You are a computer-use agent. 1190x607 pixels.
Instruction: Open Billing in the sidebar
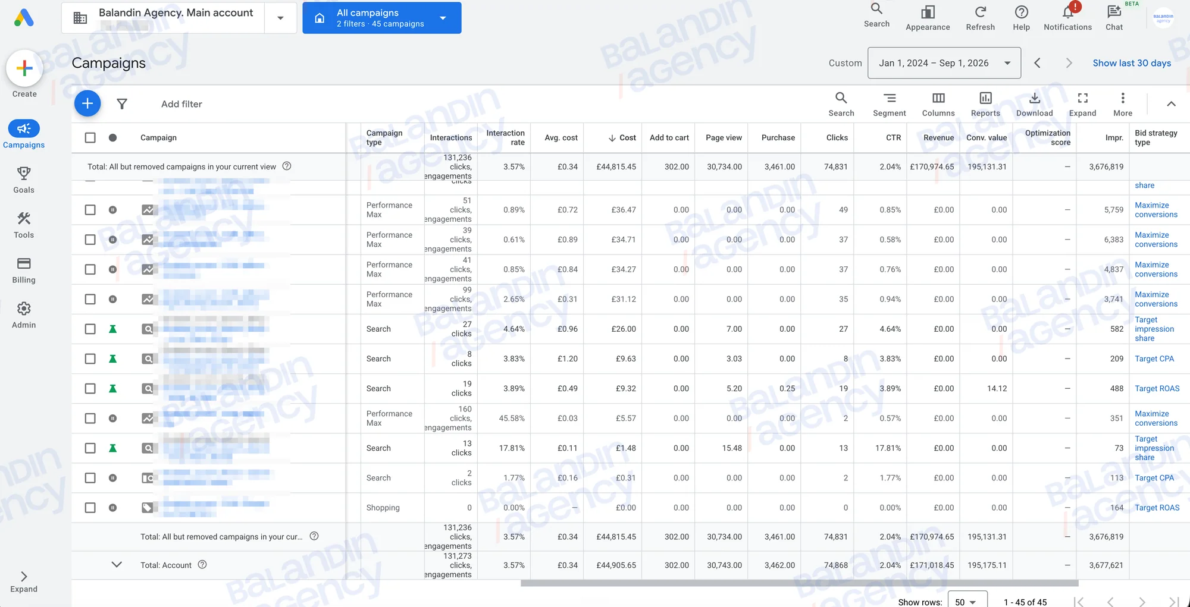pyautogui.click(x=24, y=271)
